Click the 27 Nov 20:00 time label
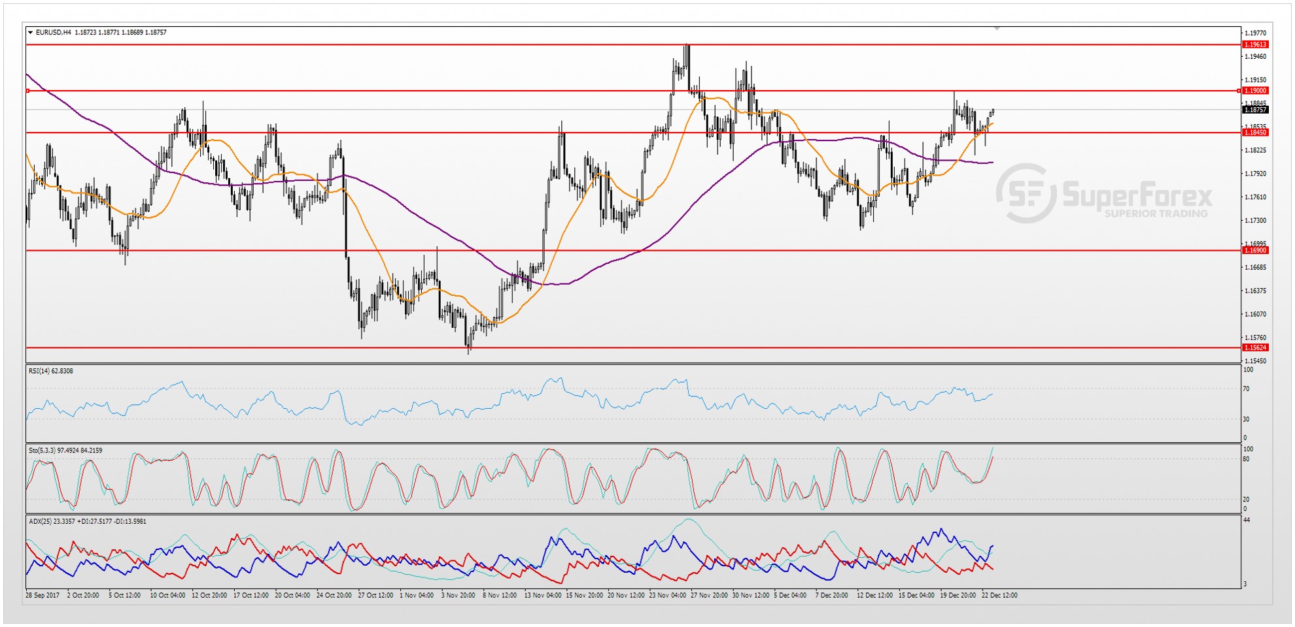The height and width of the screenshot is (627, 1295). click(x=710, y=595)
